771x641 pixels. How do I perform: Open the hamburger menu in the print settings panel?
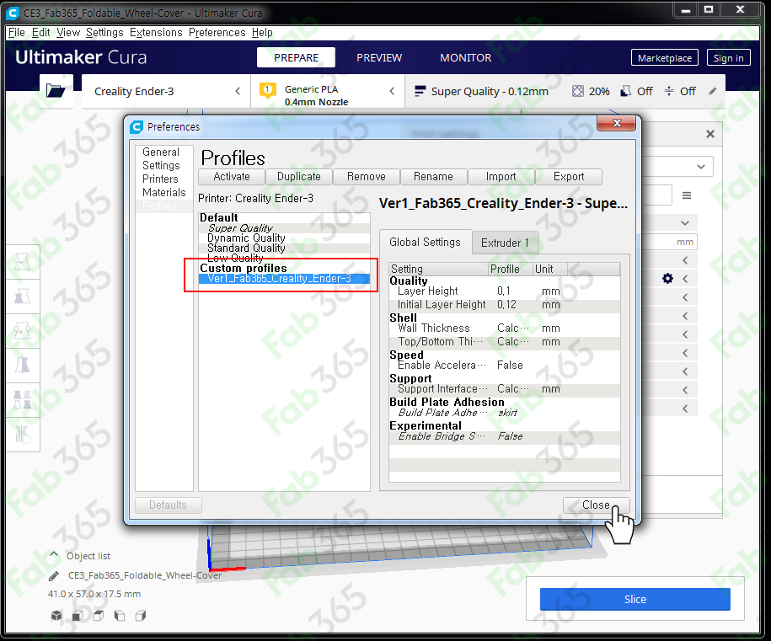click(x=687, y=195)
